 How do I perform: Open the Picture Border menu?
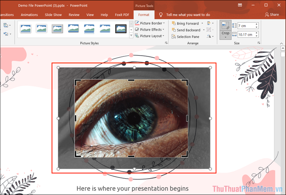tap(150, 23)
